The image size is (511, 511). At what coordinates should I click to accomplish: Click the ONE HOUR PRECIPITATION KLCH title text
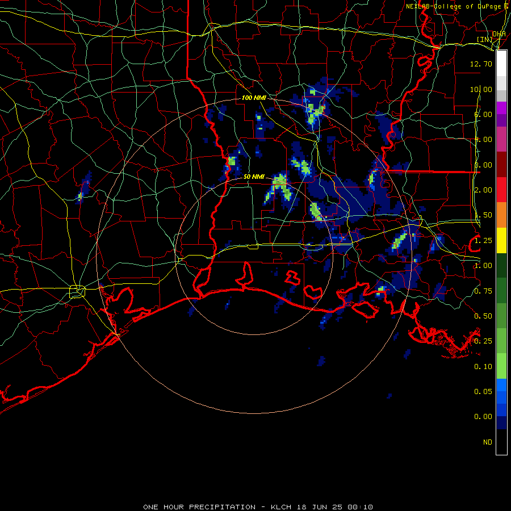(x=258, y=507)
